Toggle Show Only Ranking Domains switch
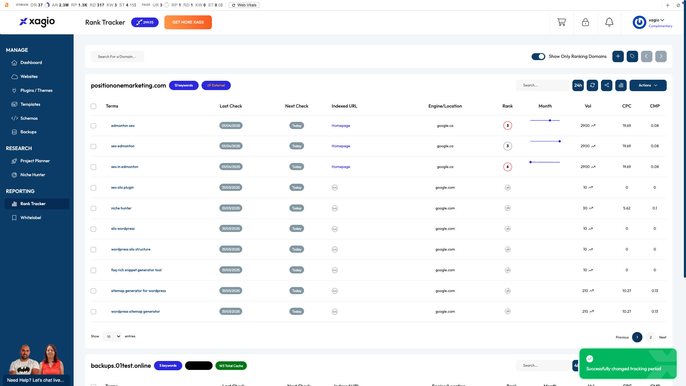 point(538,56)
